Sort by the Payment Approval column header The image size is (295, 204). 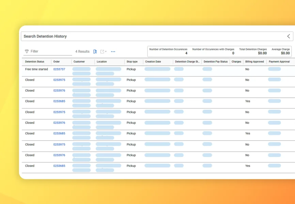coord(279,62)
